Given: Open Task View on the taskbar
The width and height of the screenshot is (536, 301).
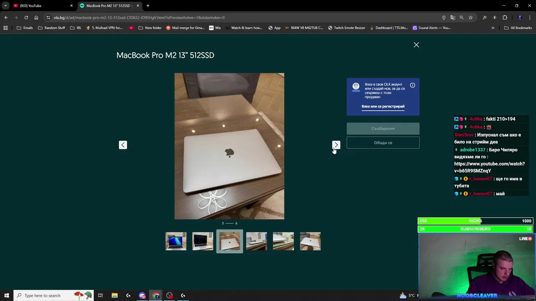Looking at the screenshot, I should [100, 296].
